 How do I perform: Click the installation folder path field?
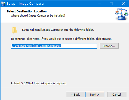[54, 46]
